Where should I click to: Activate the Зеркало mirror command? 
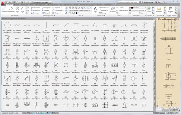(46, 10)
